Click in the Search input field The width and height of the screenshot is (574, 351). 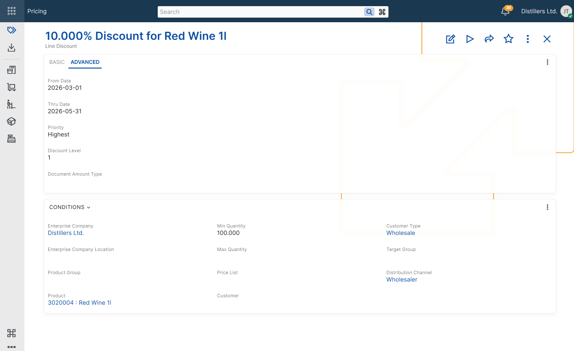tap(260, 12)
